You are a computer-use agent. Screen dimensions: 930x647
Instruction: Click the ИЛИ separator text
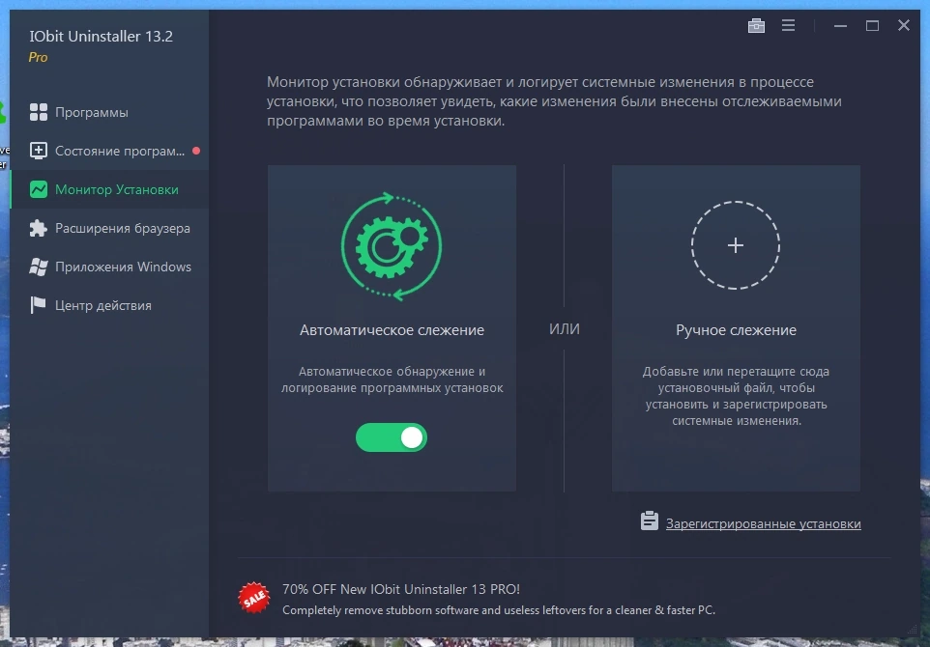[564, 329]
